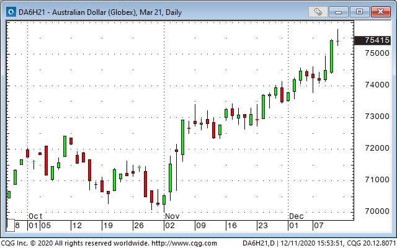Minimize the DA6H21 chart window

point(339,12)
